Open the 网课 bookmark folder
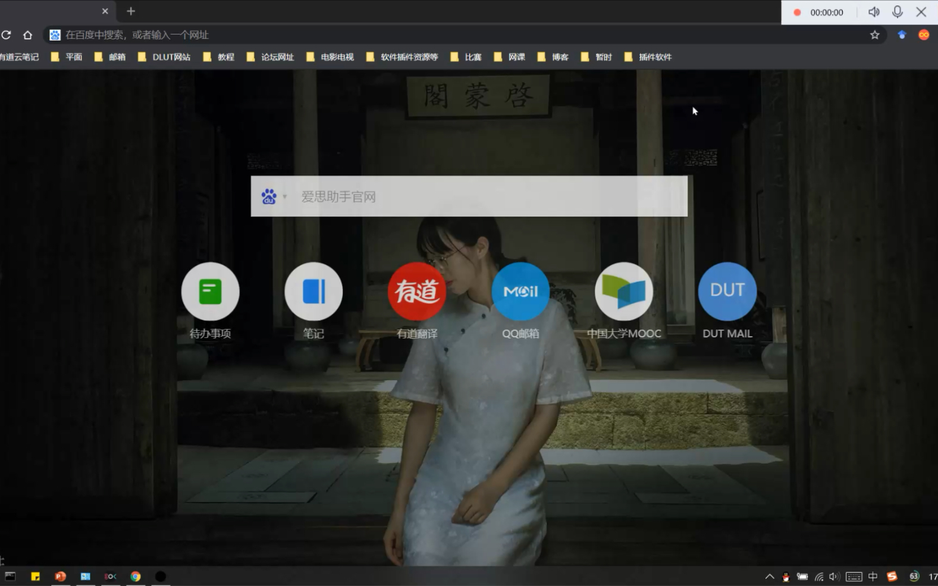The image size is (938, 586). (510, 57)
